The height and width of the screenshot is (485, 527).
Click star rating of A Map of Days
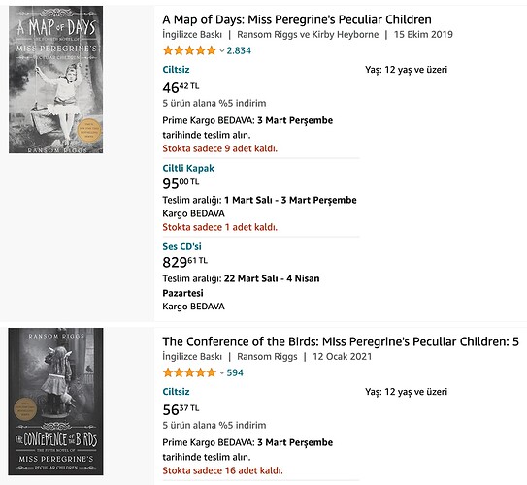tap(189, 50)
